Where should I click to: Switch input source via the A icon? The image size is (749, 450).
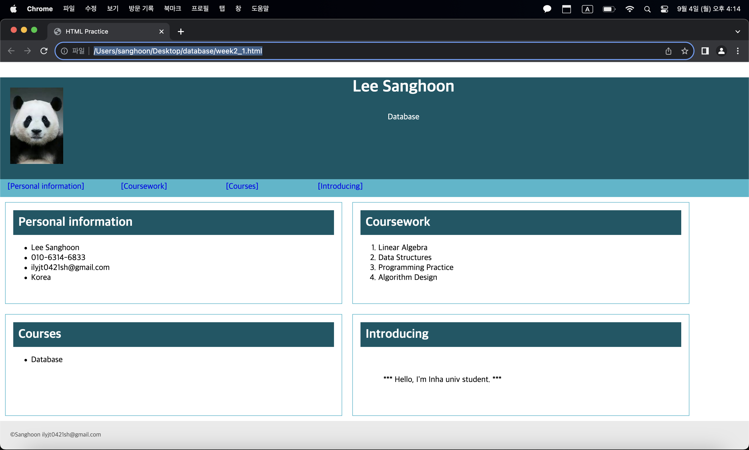click(587, 9)
